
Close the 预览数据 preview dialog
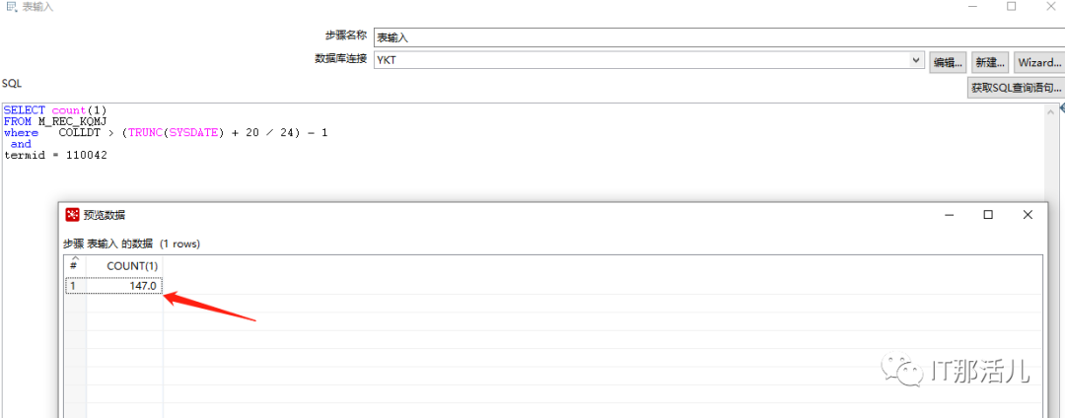(x=1028, y=215)
